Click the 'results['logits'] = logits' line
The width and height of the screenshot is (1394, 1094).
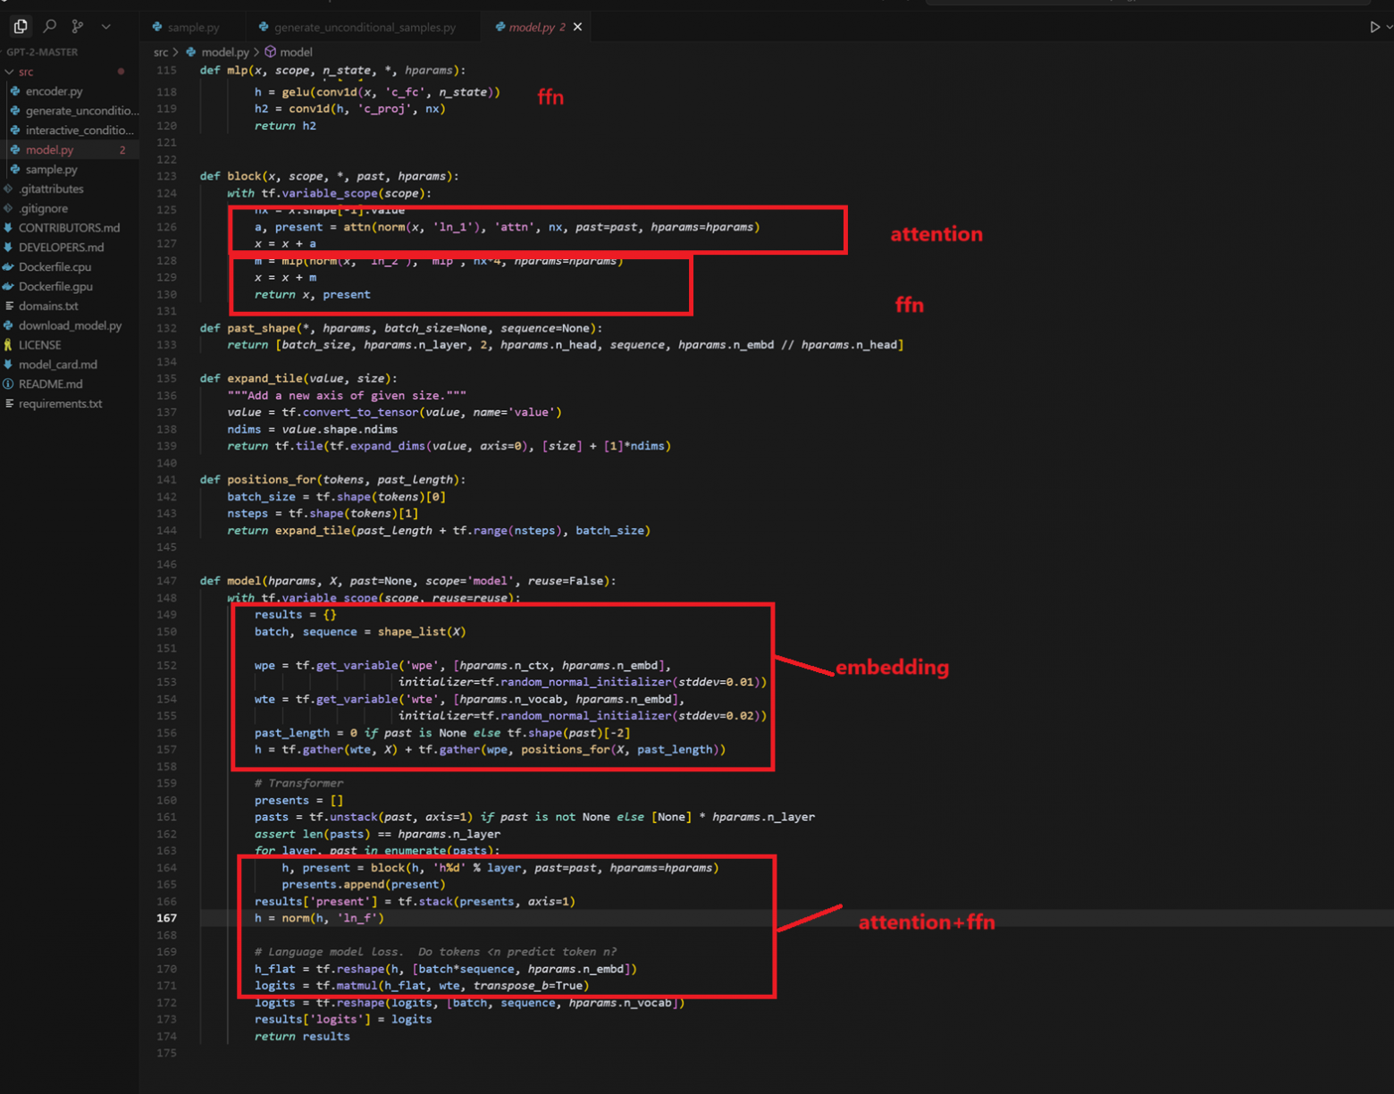[343, 1019]
